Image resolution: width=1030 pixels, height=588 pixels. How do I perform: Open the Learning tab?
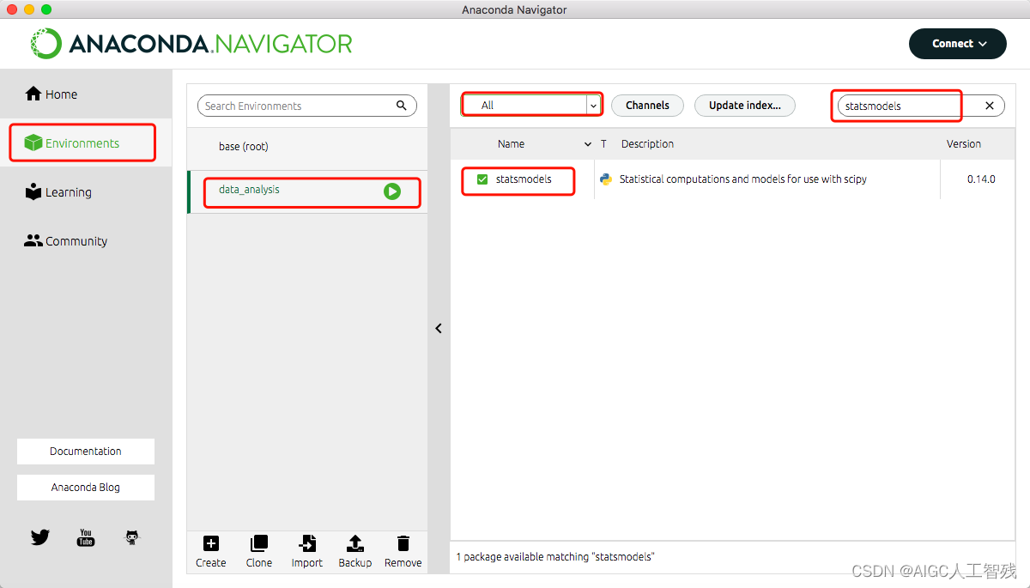(86, 192)
